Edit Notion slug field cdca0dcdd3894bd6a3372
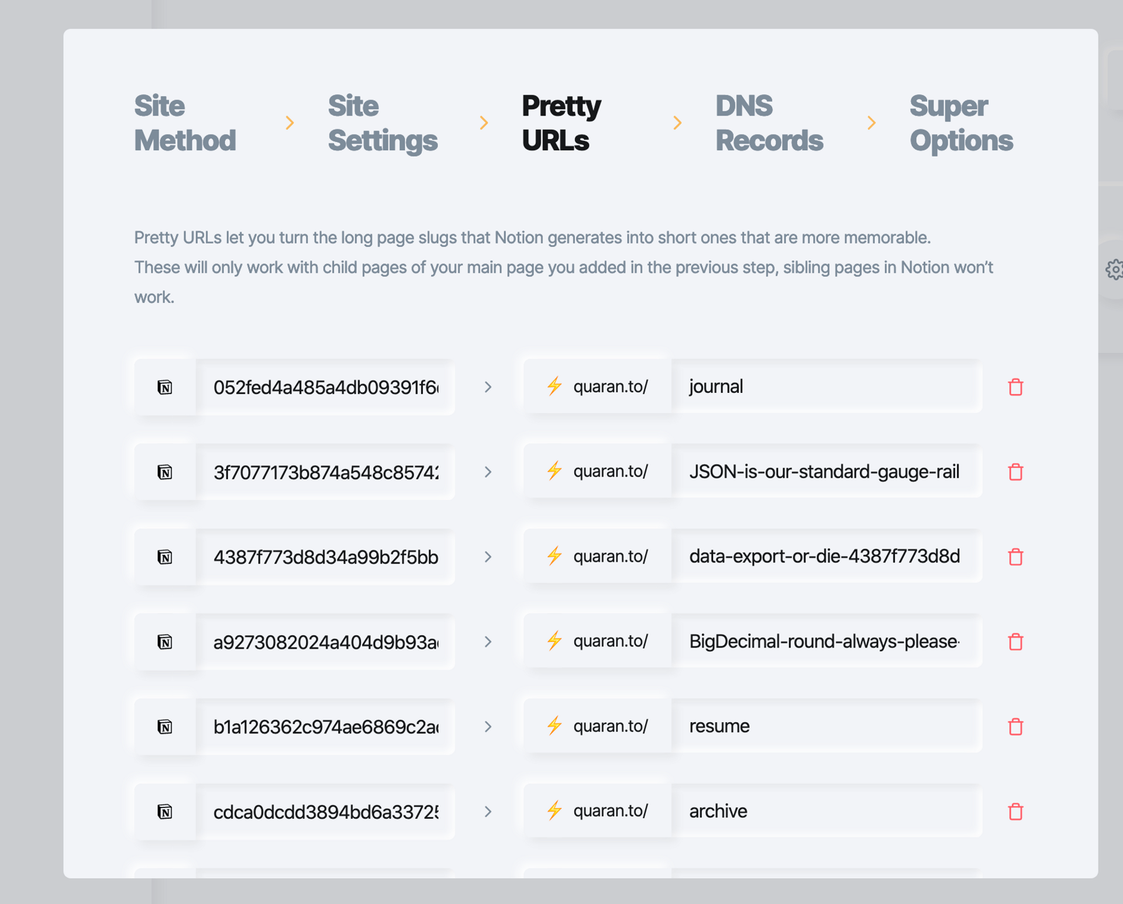 click(x=325, y=812)
